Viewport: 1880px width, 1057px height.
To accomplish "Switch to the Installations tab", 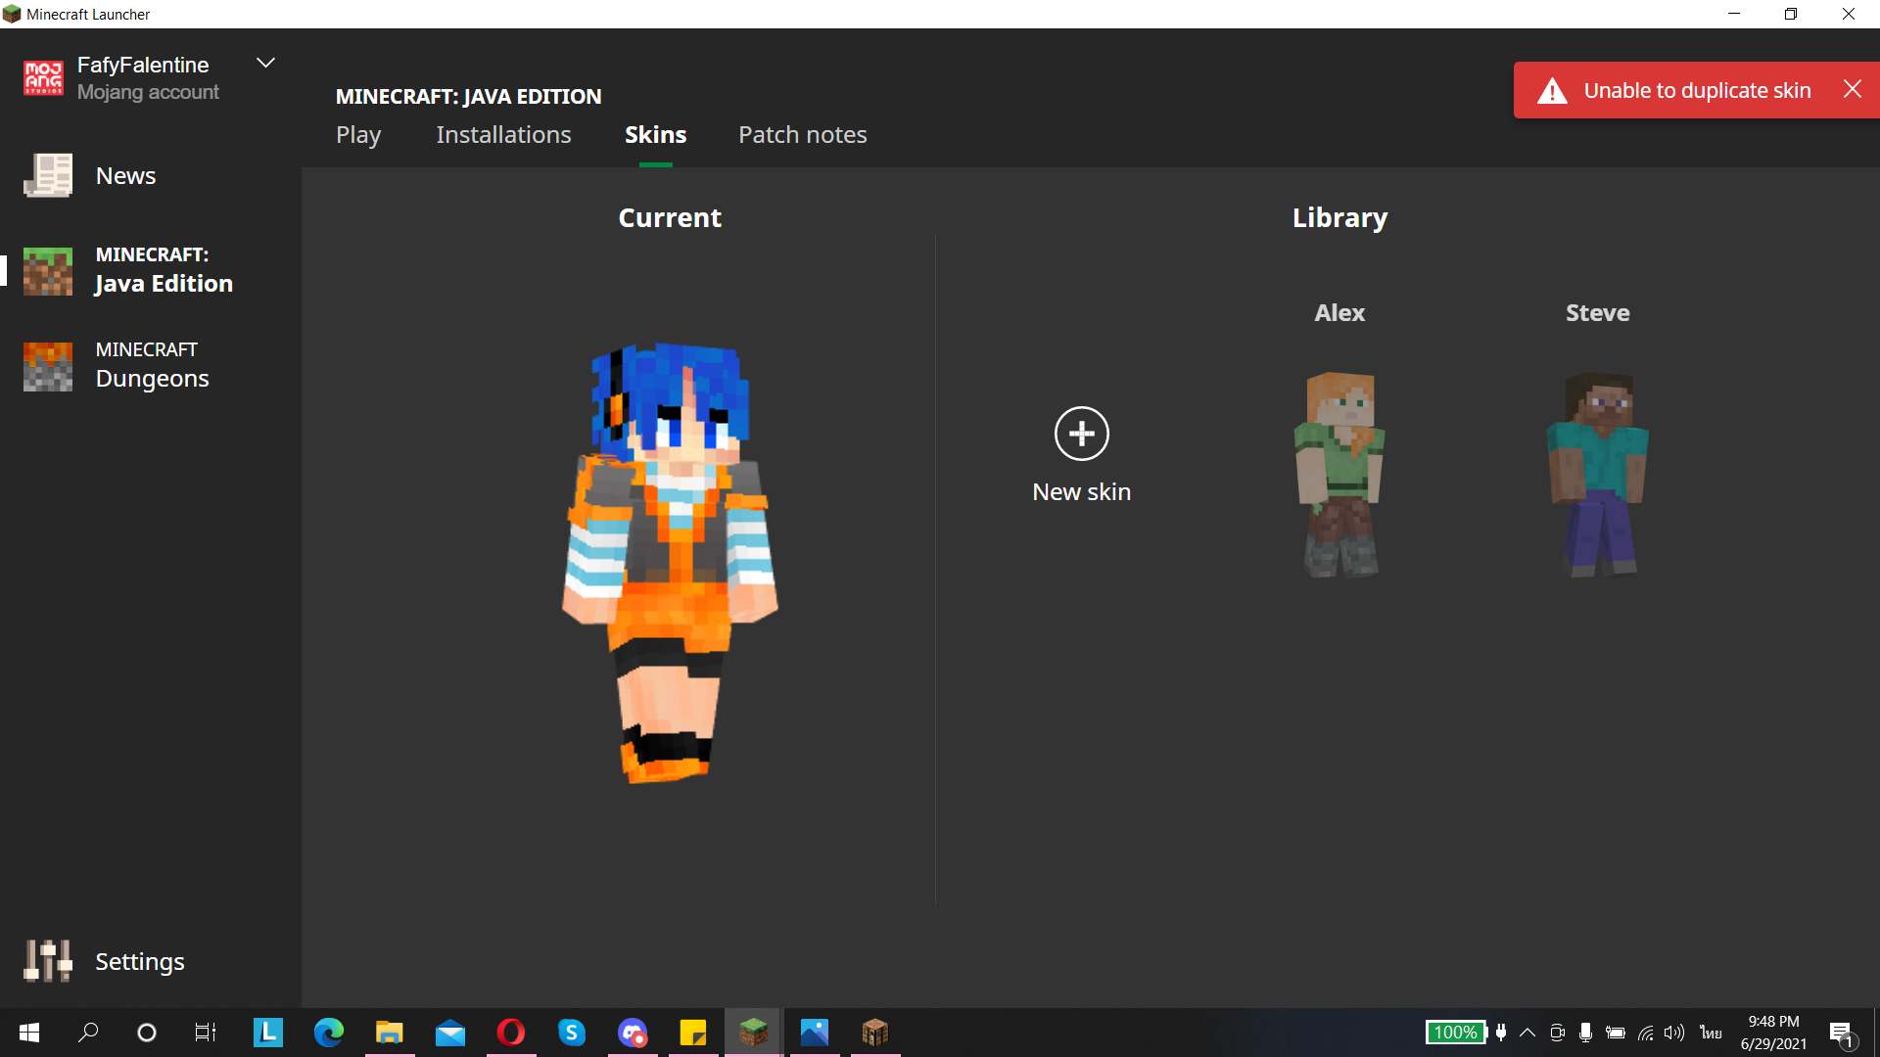I will [x=503, y=135].
